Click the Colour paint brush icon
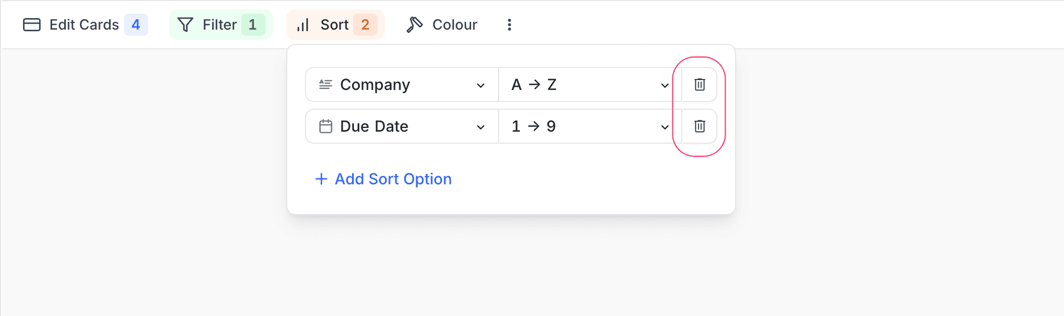Screen dimensions: 1064x316 [415, 25]
